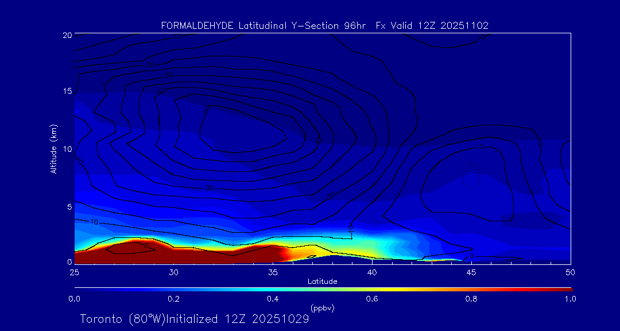The image size is (620, 331).
Task: Click the Toronto (80°W) initialized footer text
Action: point(195,319)
